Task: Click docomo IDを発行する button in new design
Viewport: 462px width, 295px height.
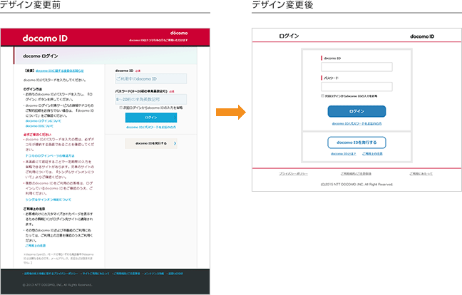Action: click(x=356, y=143)
